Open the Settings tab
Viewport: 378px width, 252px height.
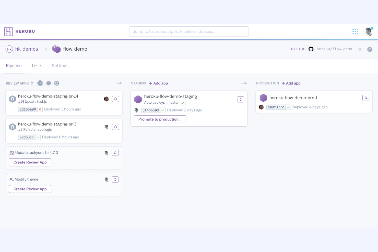(60, 66)
